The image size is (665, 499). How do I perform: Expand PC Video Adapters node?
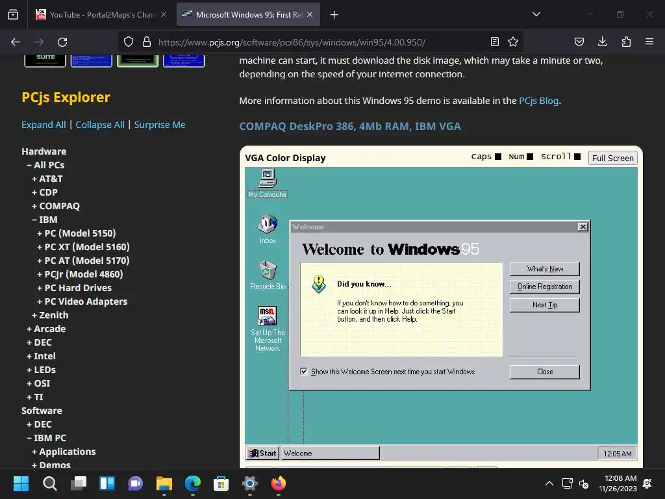coord(82,301)
